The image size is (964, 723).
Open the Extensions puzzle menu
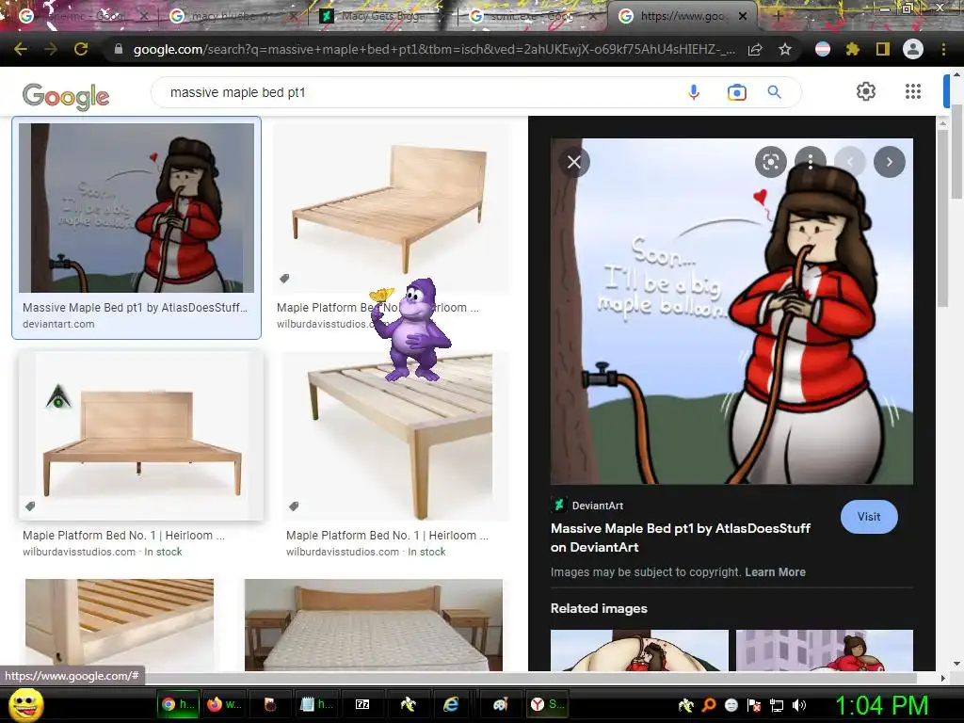[x=852, y=49]
